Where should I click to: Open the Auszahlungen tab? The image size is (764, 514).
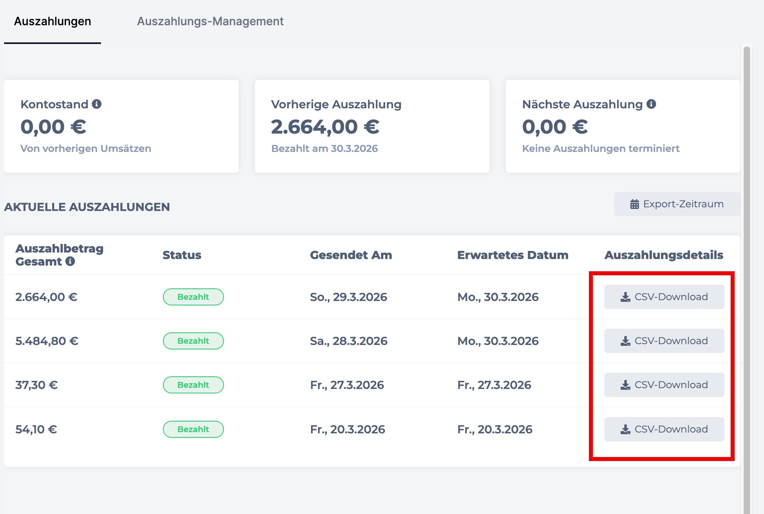click(x=53, y=21)
